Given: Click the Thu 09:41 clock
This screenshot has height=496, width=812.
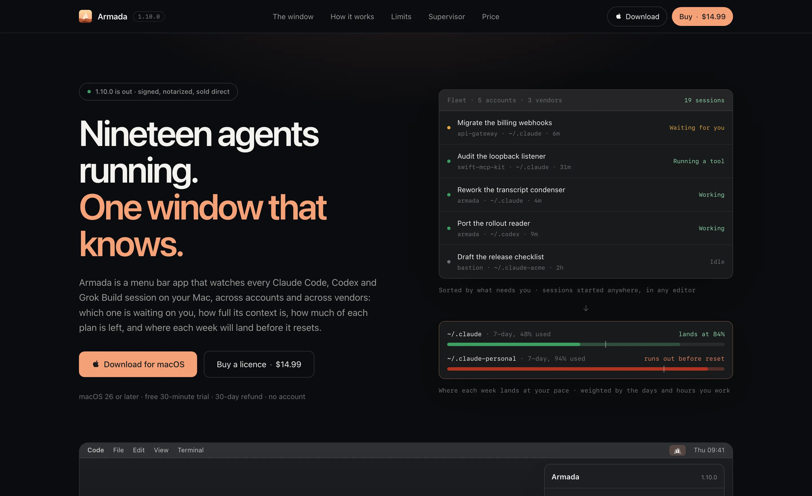Looking at the screenshot, I should (x=709, y=450).
